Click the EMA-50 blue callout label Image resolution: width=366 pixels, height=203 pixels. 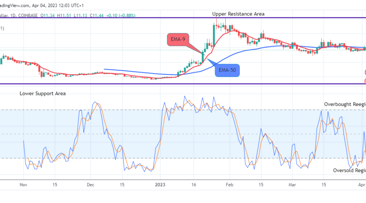coord(227,70)
